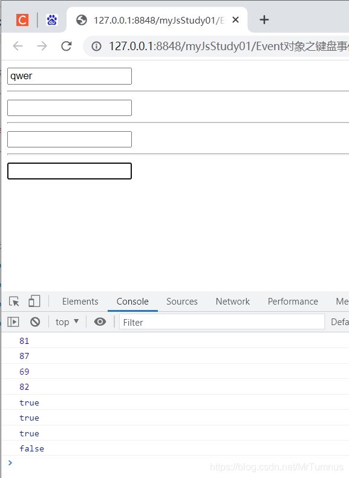Show the console sidebar
Viewport: 349px width, 478px height.
(13, 322)
